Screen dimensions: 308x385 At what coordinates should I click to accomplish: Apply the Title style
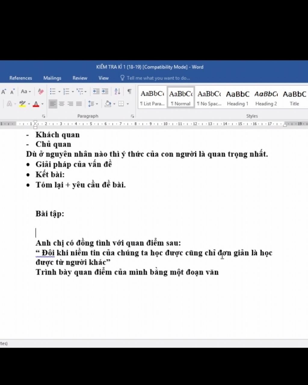pyautogui.click(x=294, y=98)
